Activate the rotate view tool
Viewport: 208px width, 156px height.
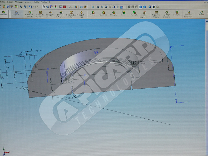[114, 7]
